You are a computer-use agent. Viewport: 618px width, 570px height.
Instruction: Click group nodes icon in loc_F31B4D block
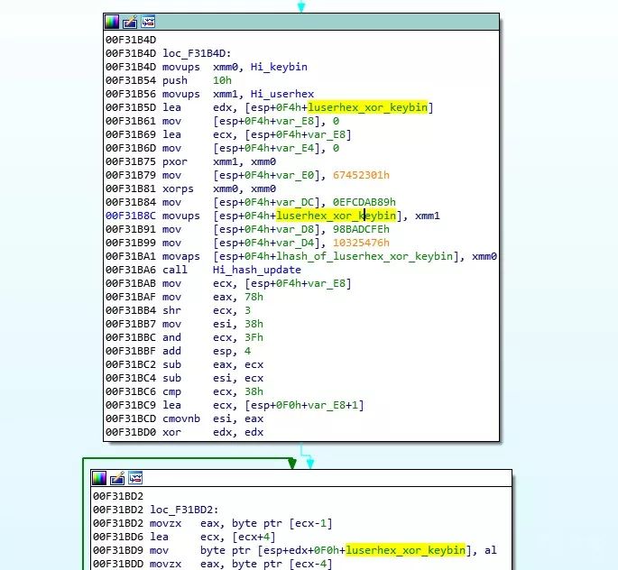pos(148,22)
